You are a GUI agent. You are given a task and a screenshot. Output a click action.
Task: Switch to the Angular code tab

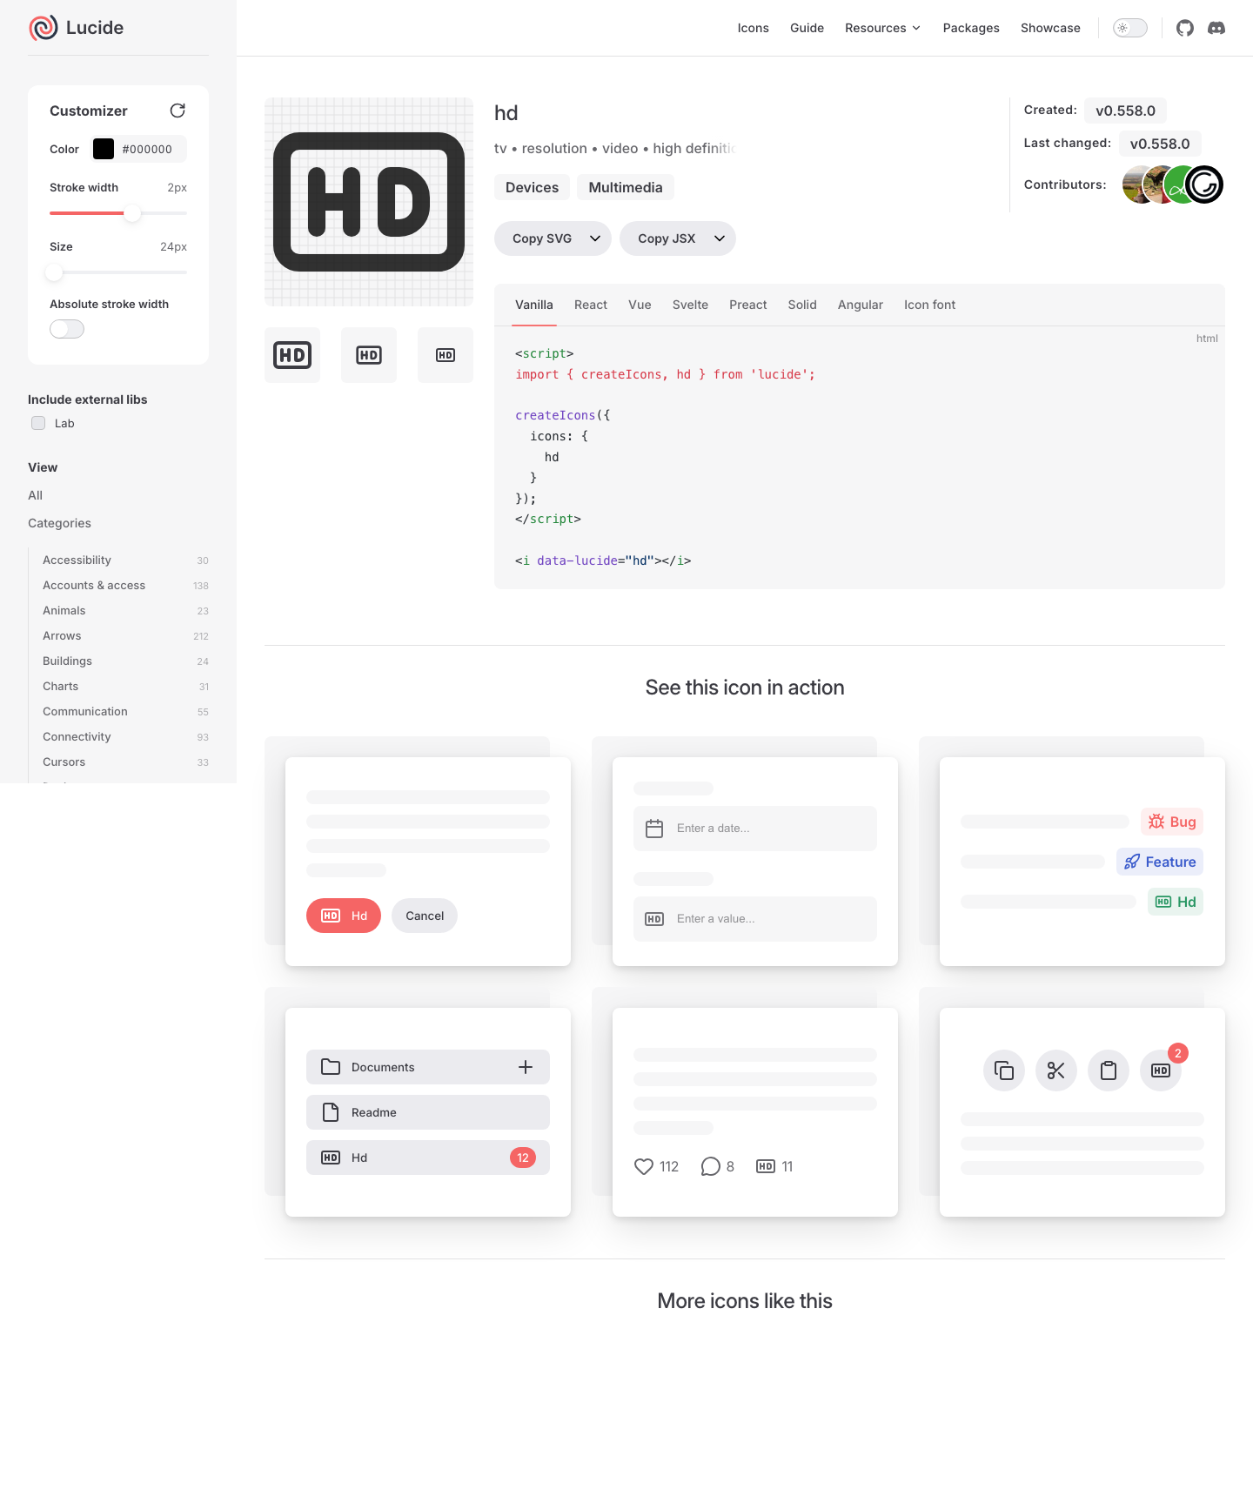861,305
